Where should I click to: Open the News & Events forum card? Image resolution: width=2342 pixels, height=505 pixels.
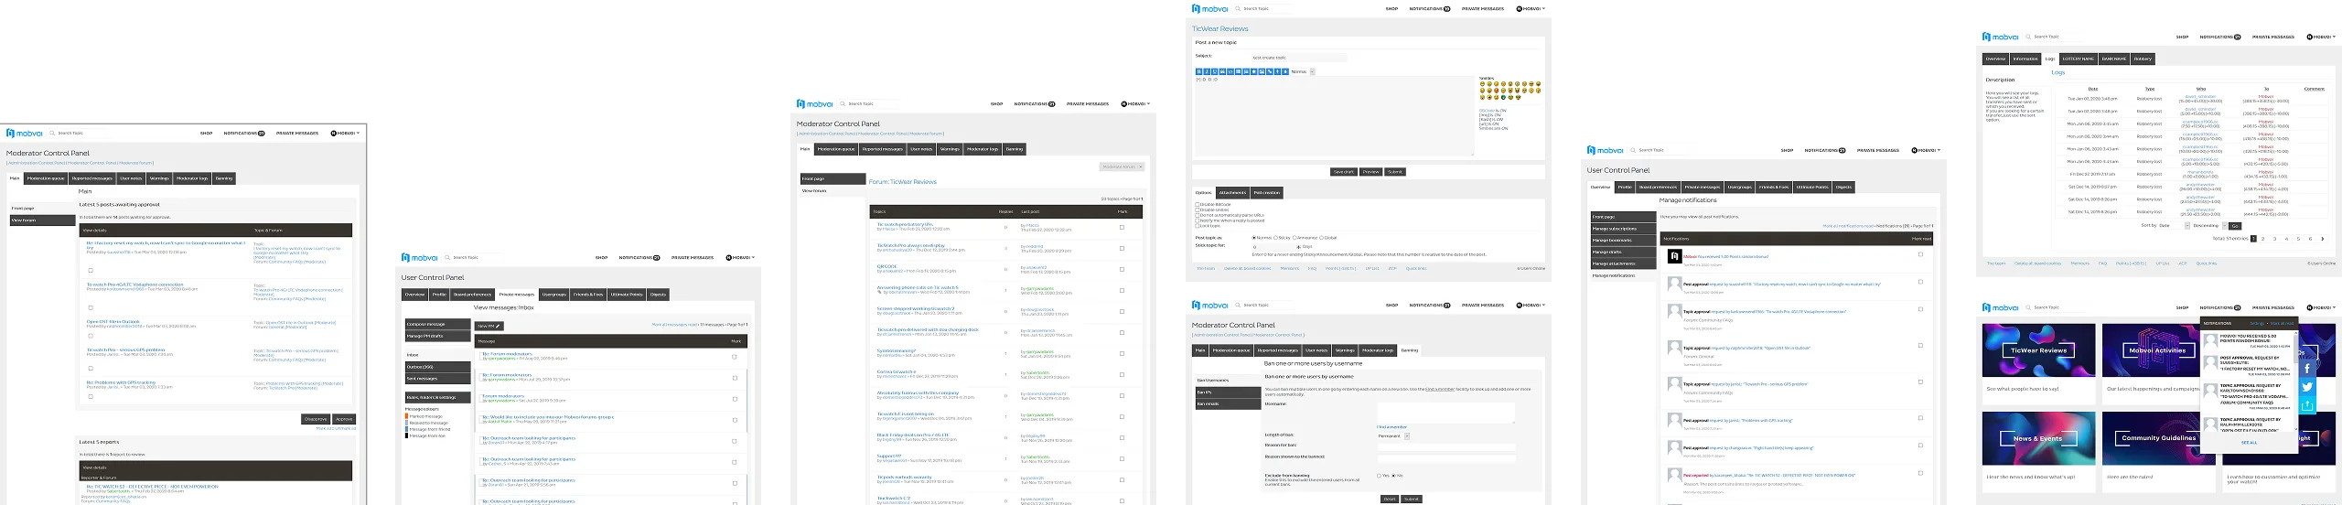[x=2039, y=438]
